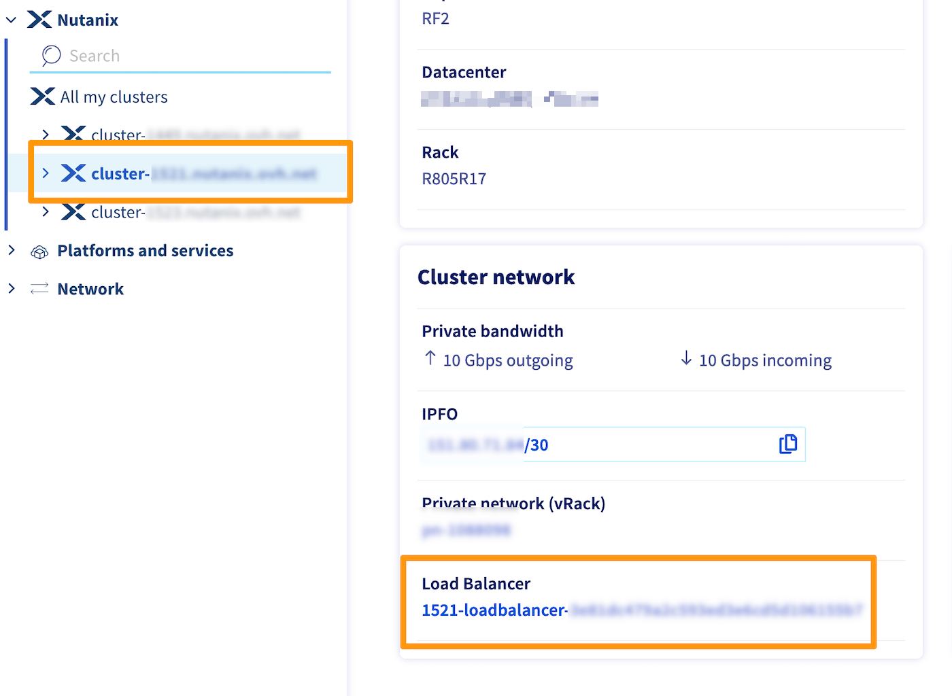The width and height of the screenshot is (952, 696).
Task: Select cluster-1521.nutanix.ovh.net in the cluster list
Action: pos(204,173)
